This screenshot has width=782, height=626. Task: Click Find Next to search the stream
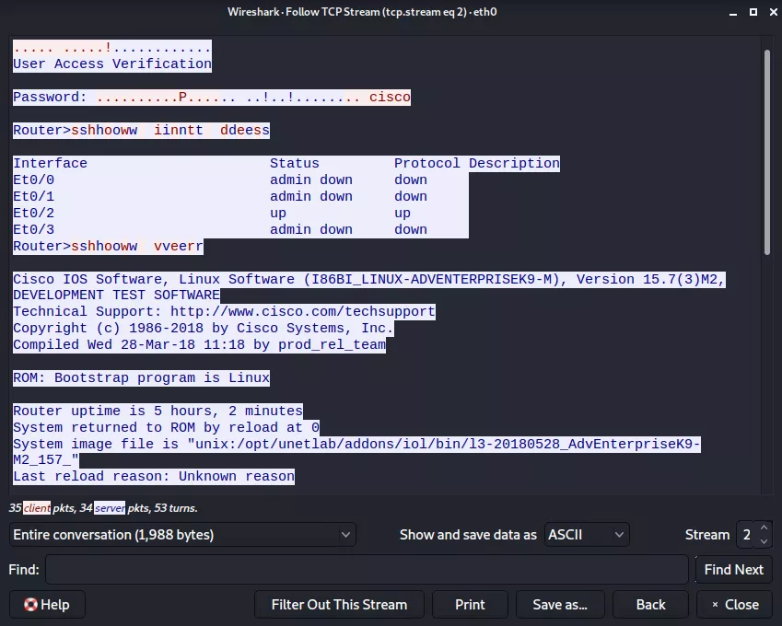tap(733, 570)
